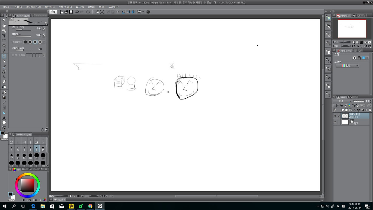The width and height of the screenshot is (373, 210).
Task: Click inside the color wheel square
Action: click(x=28, y=185)
